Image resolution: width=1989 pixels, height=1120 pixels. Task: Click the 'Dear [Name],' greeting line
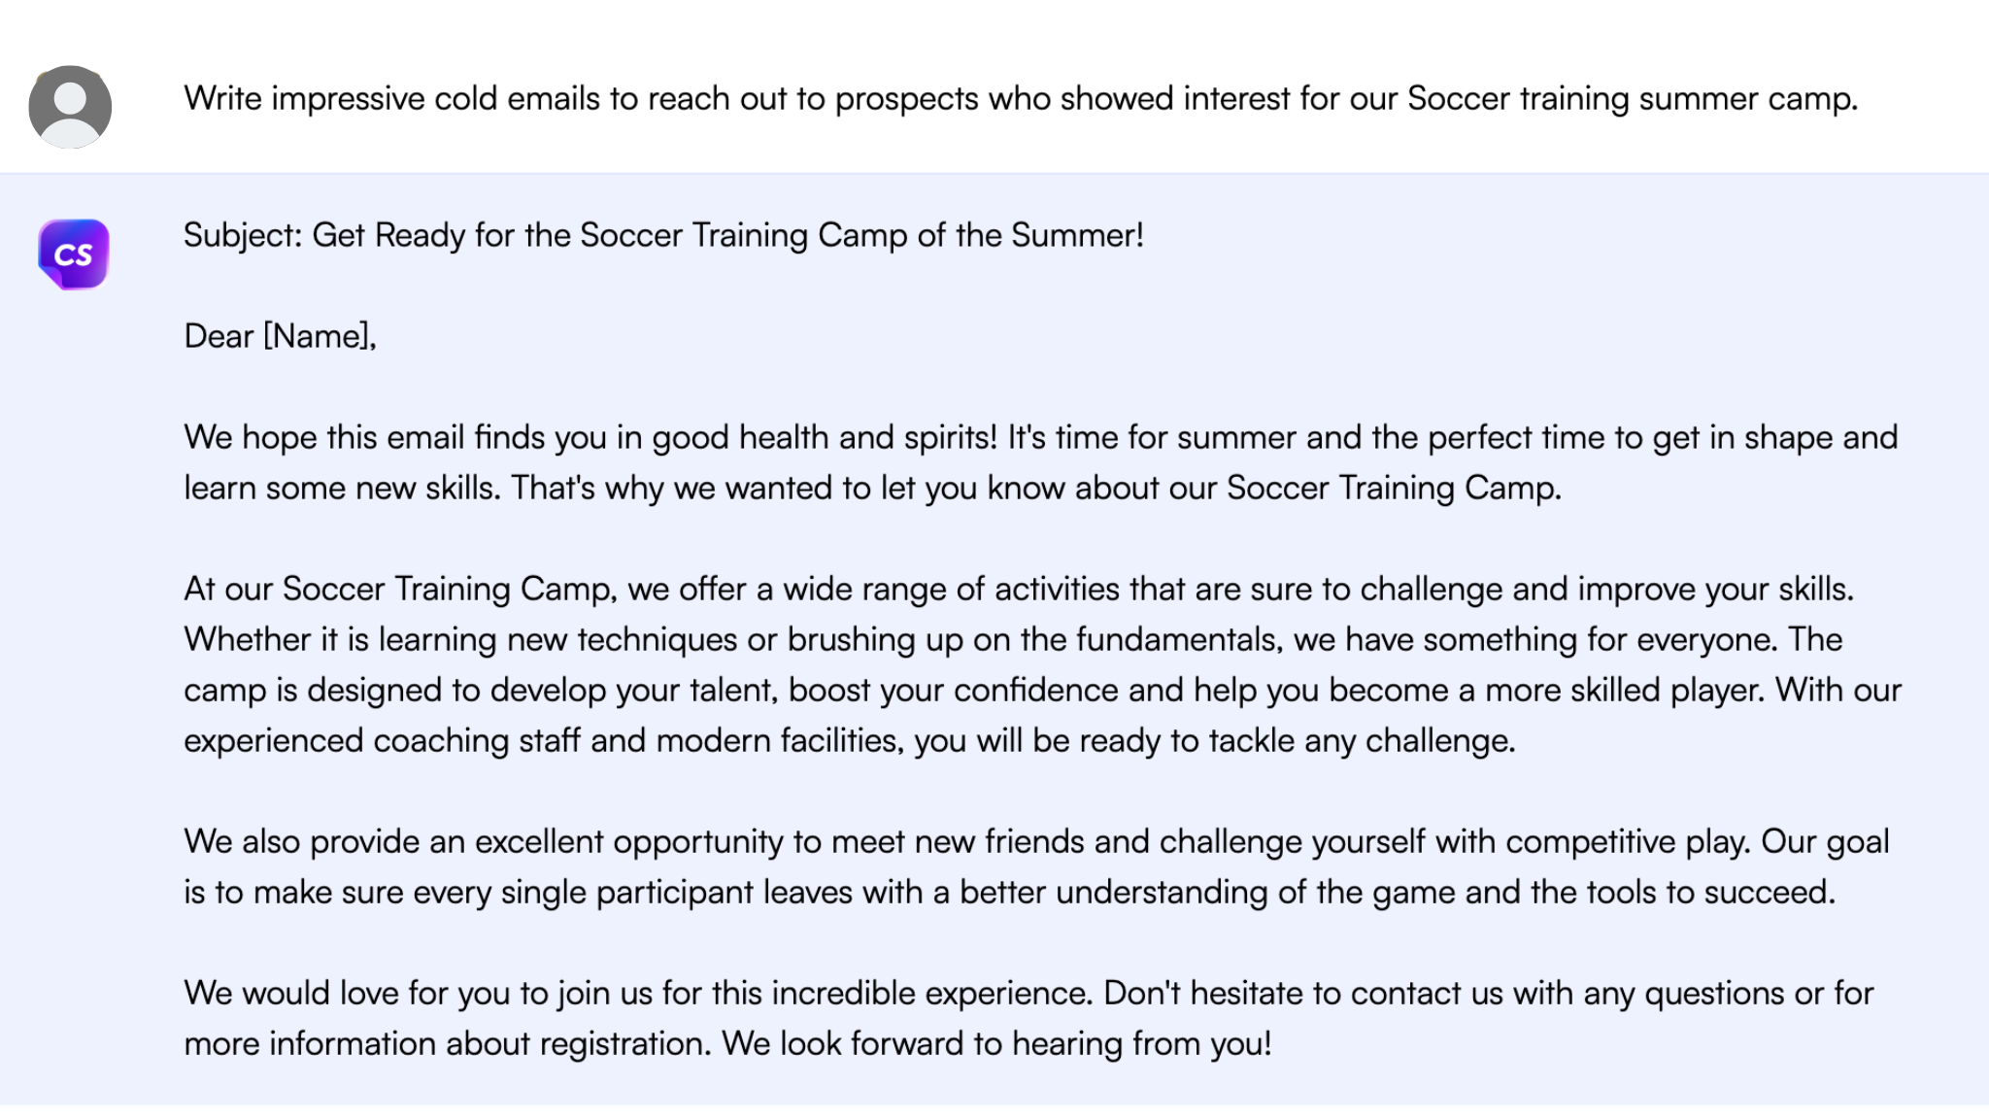280,337
